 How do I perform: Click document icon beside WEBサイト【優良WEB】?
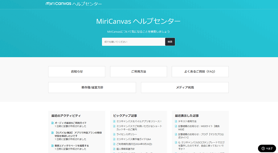point(176,126)
